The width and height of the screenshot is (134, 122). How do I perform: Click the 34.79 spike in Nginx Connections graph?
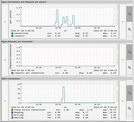(x=64, y=87)
